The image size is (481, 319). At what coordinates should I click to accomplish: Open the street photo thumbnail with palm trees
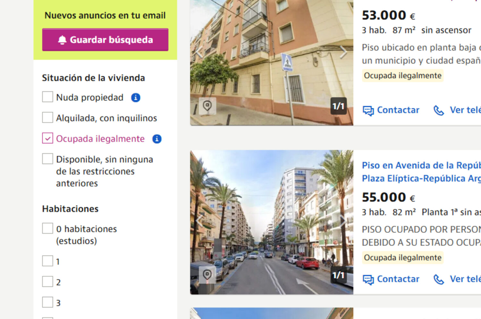click(272, 222)
